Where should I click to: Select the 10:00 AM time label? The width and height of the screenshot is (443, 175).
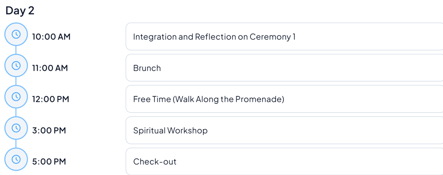(51, 37)
